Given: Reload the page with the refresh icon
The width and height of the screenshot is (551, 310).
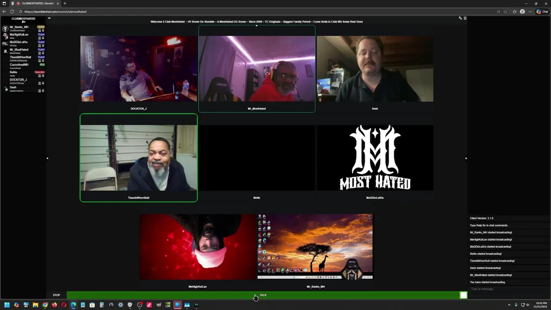Looking at the screenshot, I should coord(12,12).
